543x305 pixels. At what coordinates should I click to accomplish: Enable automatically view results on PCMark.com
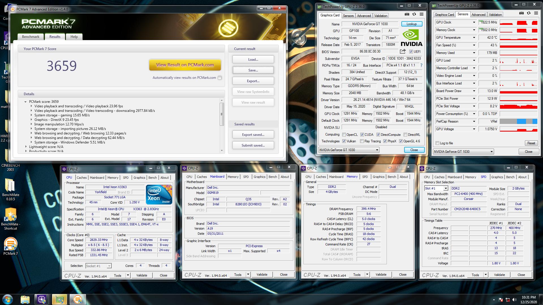(220, 78)
